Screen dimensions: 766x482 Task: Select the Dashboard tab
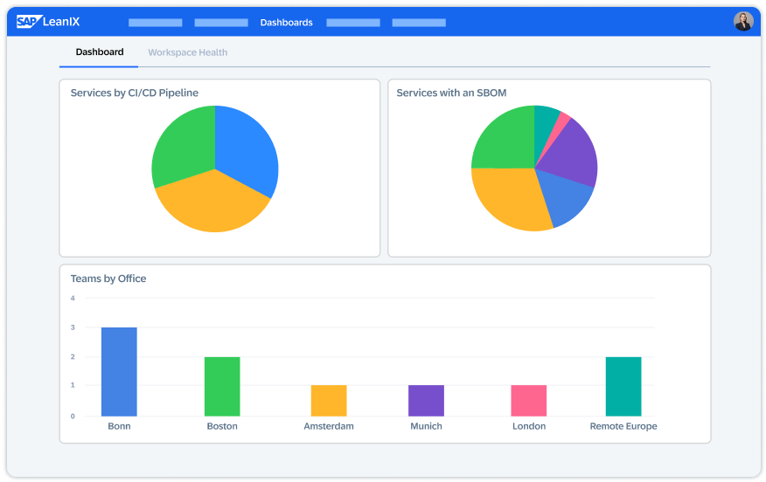(99, 52)
